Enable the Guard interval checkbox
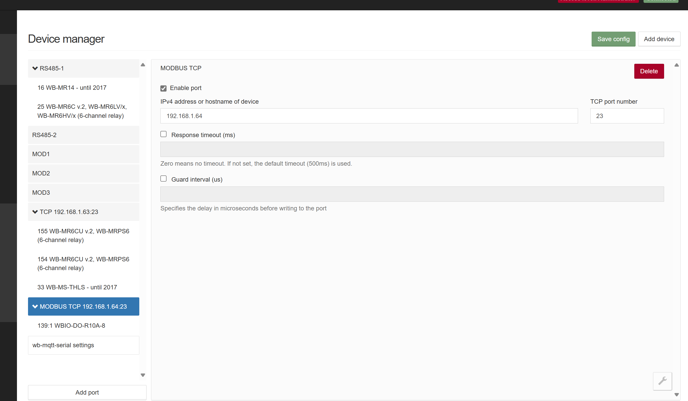This screenshot has width=688, height=401. coord(163,179)
